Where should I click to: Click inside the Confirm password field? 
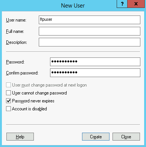click(x=95, y=73)
